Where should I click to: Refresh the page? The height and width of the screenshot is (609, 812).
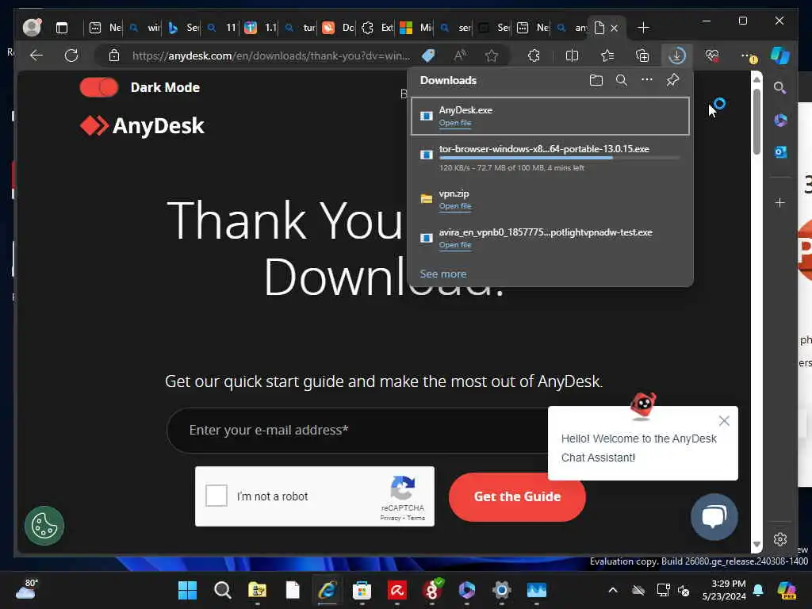71,56
